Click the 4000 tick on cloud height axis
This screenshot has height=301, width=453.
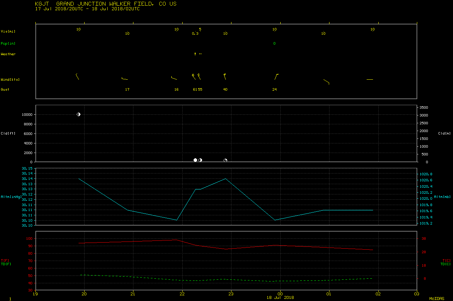[28, 143]
